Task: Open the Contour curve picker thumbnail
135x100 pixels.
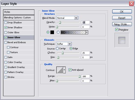Action: click(x=60, y=70)
